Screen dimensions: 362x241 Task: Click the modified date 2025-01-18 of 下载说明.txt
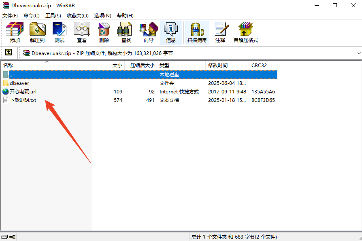pos(227,100)
